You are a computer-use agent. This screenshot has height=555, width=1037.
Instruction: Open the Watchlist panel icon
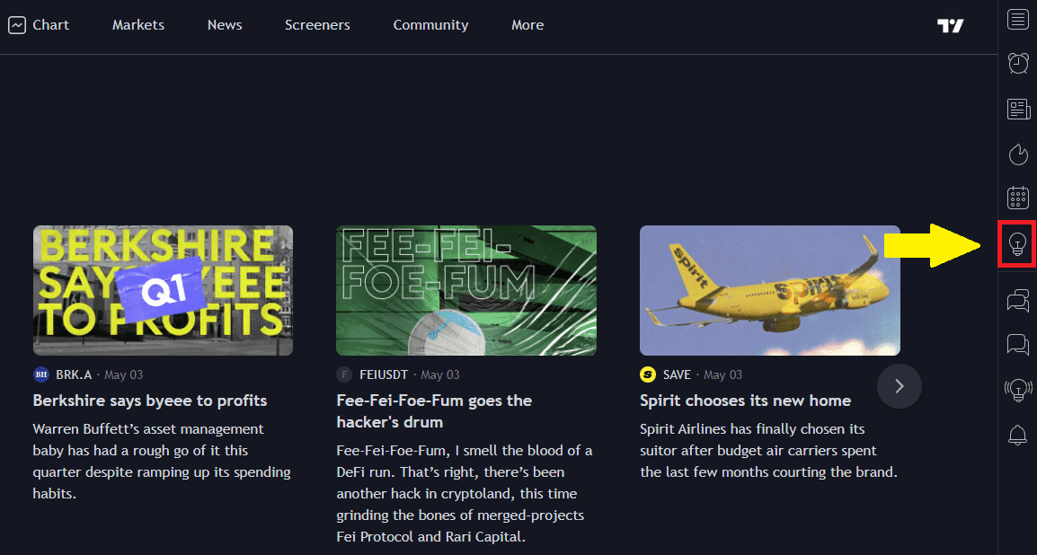(1018, 19)
